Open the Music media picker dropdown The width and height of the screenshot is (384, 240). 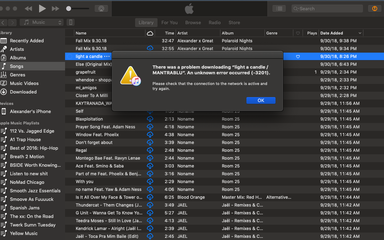42,22
